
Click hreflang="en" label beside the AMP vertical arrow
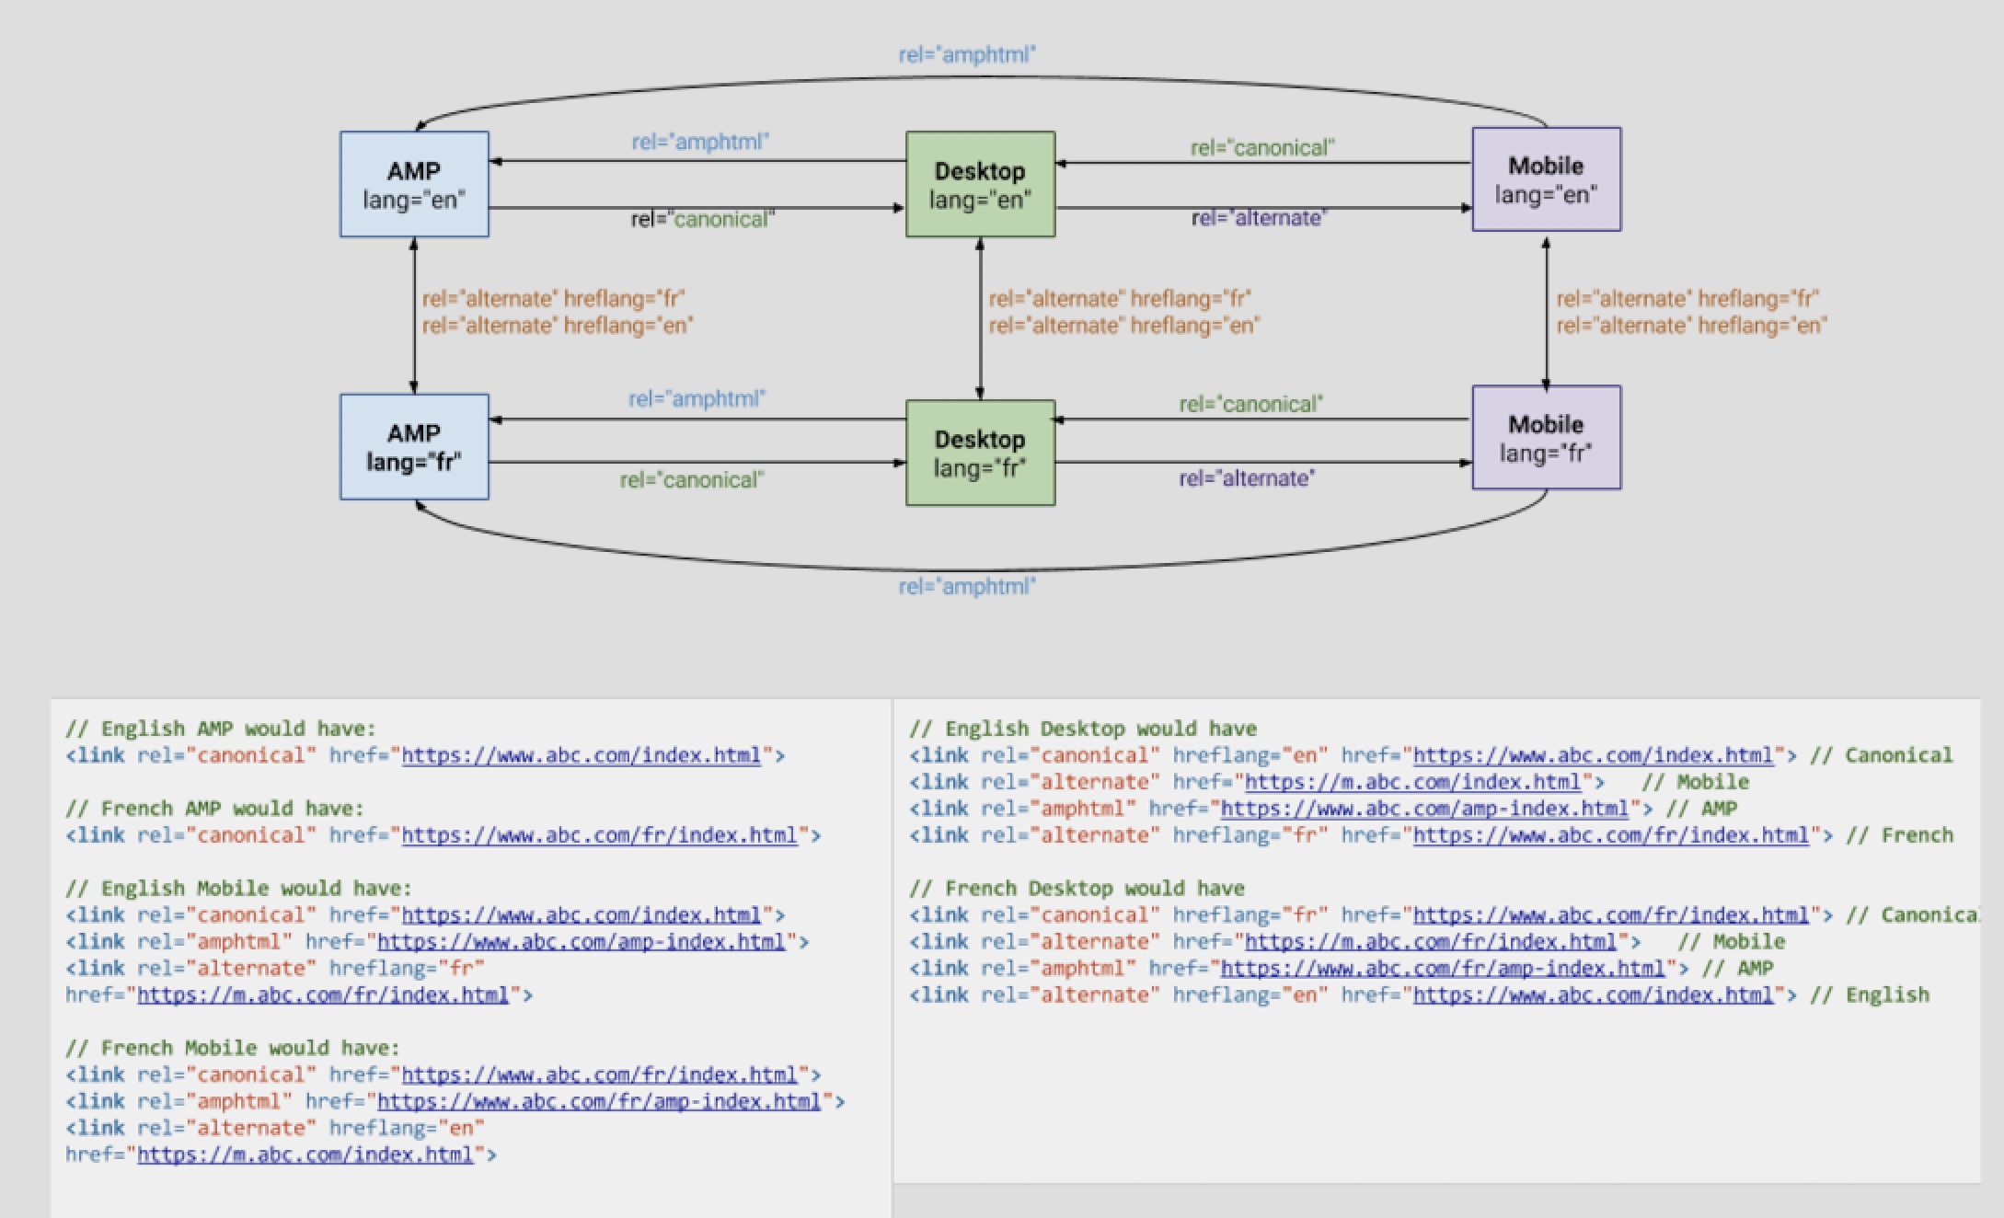(558, 326)
